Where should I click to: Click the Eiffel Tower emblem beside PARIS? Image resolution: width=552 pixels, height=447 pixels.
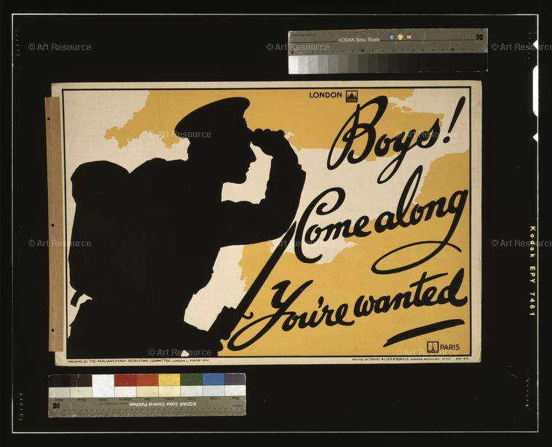click(433, 347)
